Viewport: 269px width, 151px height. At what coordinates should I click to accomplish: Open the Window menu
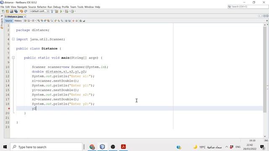[x=89, y=7]
